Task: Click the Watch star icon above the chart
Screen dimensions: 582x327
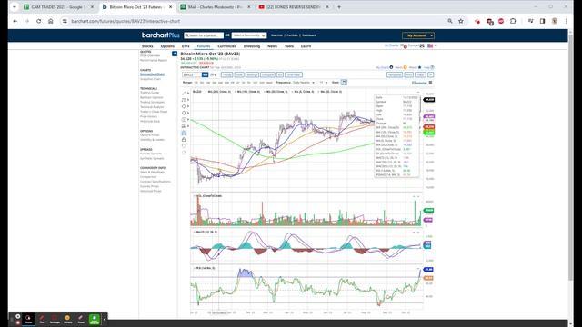Action: click(415, 67)
